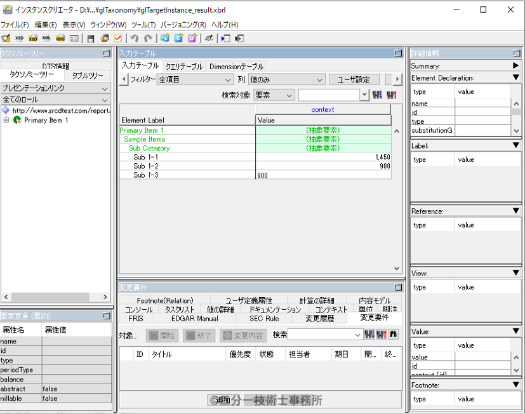This screenshot has width=525, height=414.
Task: Select the Sub 1-1 row label
Action: pos(145,157)
